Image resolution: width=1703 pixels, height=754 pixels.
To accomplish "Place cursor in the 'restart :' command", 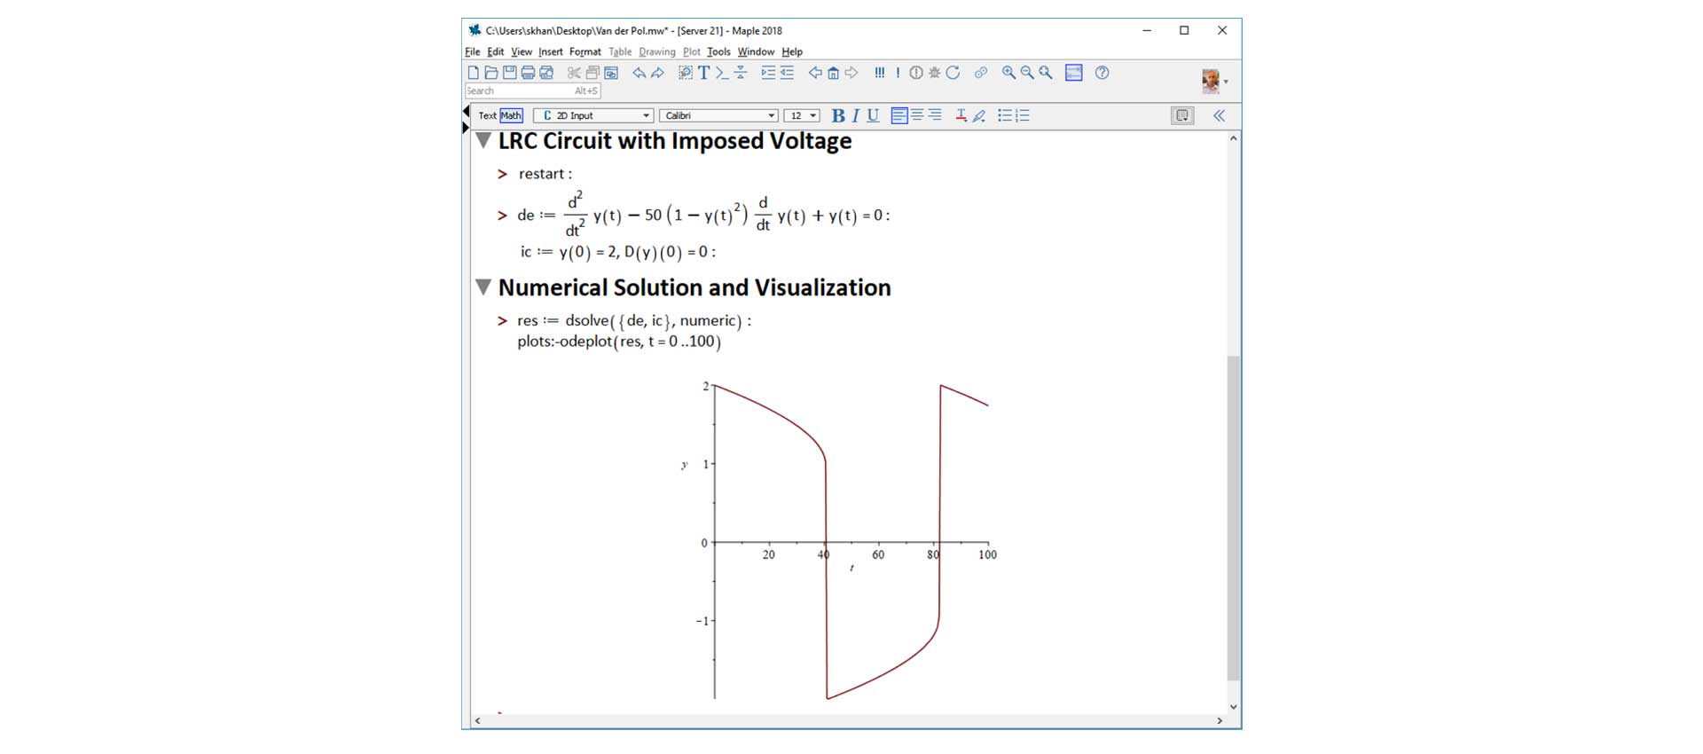I will tap(545, 174).
